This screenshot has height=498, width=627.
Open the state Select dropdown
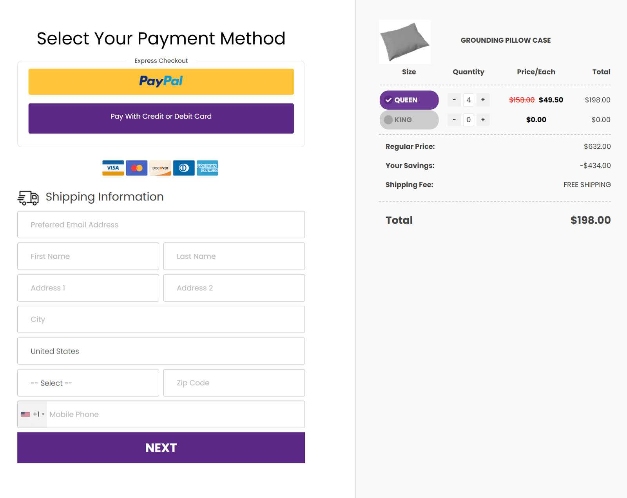tap(88, 383)
